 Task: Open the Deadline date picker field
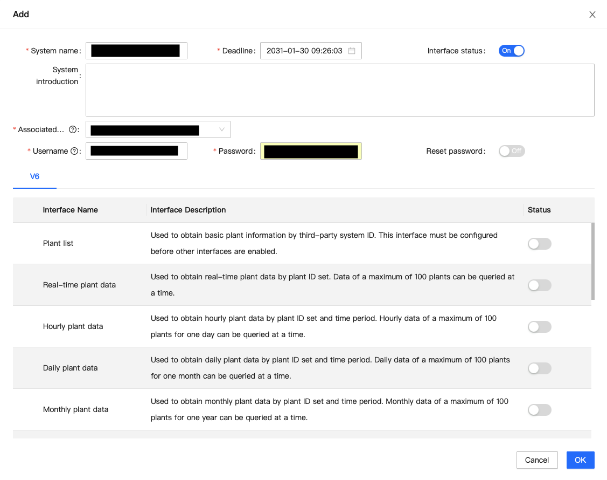coord(305,51)
